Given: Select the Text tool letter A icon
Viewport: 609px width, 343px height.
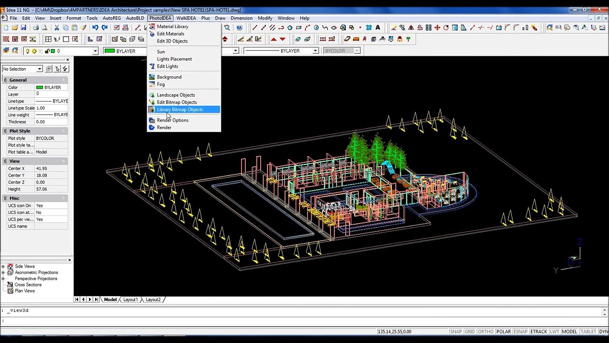Looking at the screenshot, I should [378, 28].
